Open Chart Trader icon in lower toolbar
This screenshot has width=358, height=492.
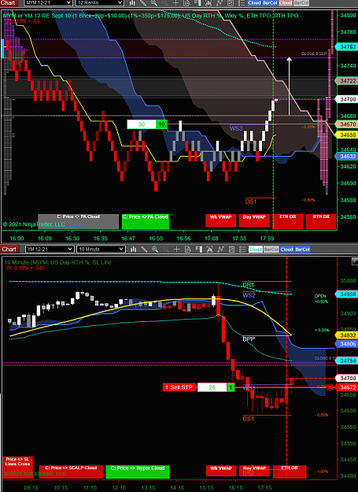click(x=199, y=249)
